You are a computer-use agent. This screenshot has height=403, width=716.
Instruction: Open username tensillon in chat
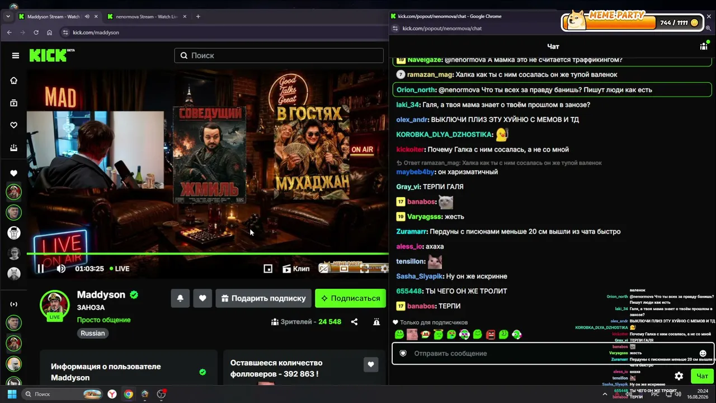(x=411, y=261)
